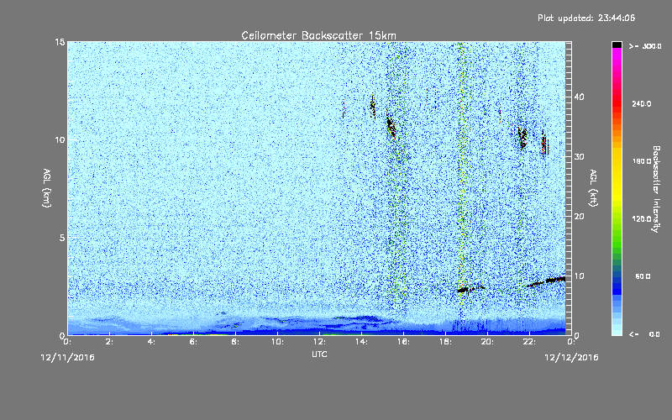672x420 pixels.
Task: Click the right AGL (kft) axis label
Action: click(593, 187)
